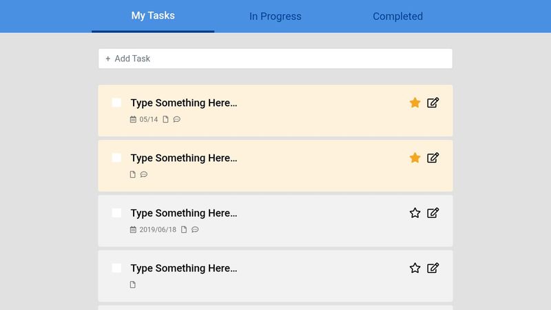Select the My Tasks tab

153,16
